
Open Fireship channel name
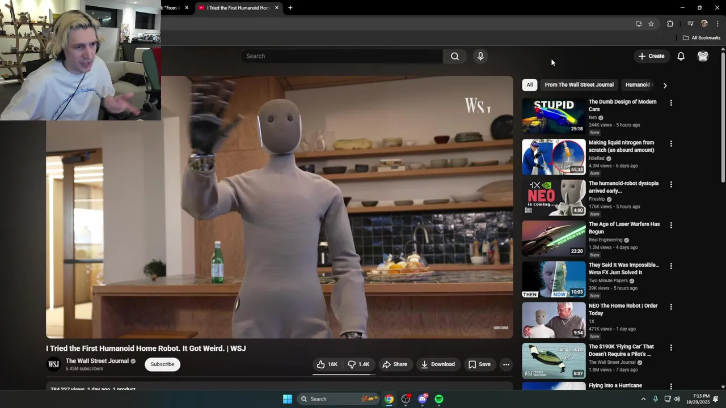click(x=597, y=199)
